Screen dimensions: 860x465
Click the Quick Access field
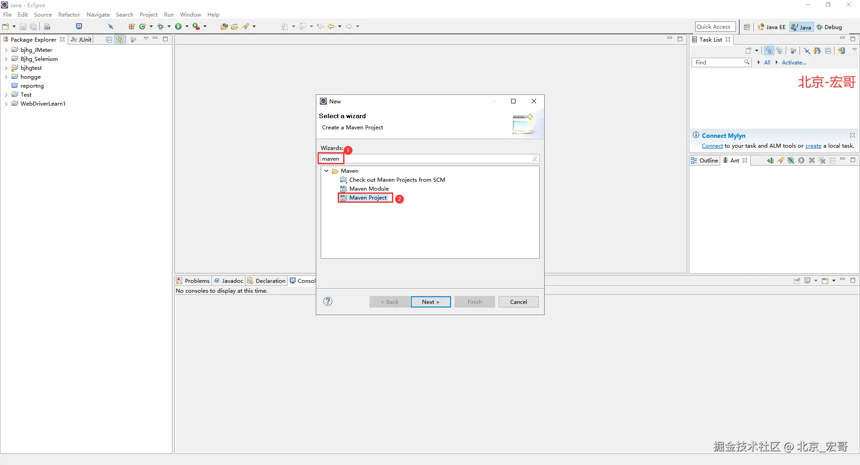(715, 27)
